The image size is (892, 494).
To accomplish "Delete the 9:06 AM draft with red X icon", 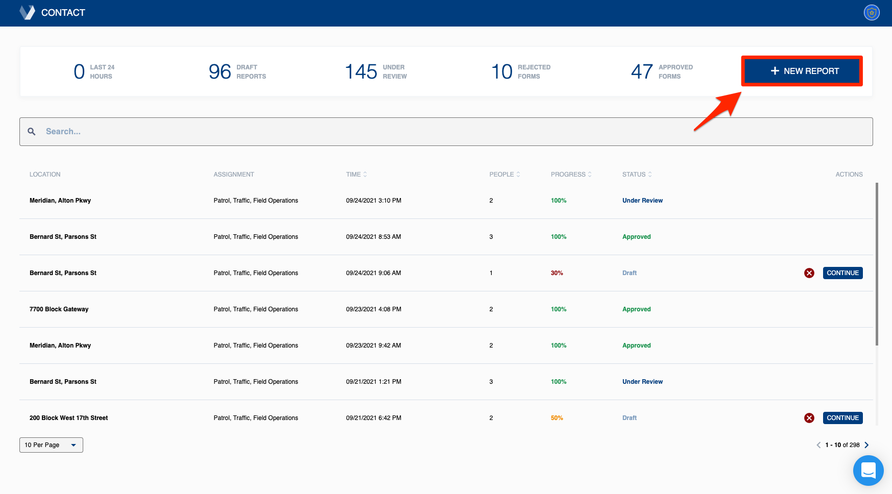I will click(809, 273).
